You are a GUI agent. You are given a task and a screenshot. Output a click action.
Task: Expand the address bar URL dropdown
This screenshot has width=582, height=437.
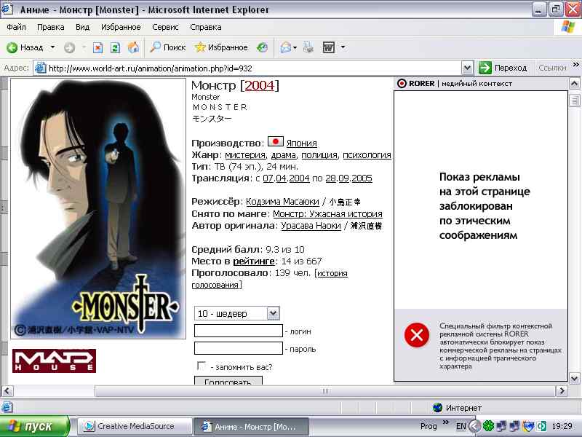pos(467,68)
